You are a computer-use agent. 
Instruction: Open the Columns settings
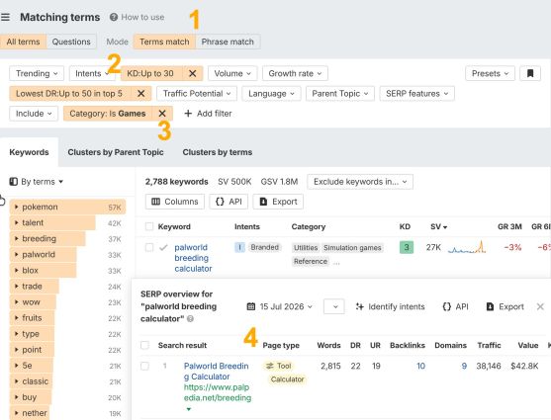pos(175,202)
